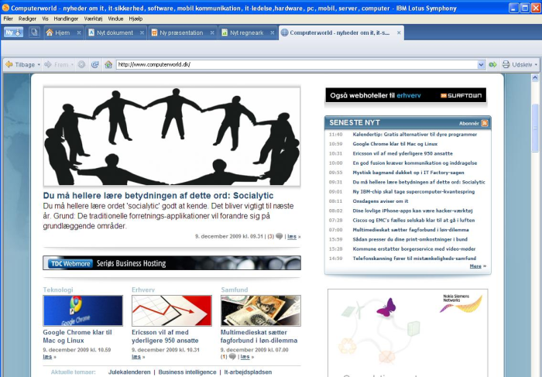This screenshot has width=542, height=377.
Task: Click the people-in-circle article image
Action: pyautogui.click(x=172, y=136)
